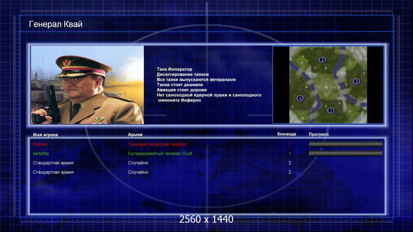Click 'Авиация стоит дороже' line

click(x=181, y=90)
